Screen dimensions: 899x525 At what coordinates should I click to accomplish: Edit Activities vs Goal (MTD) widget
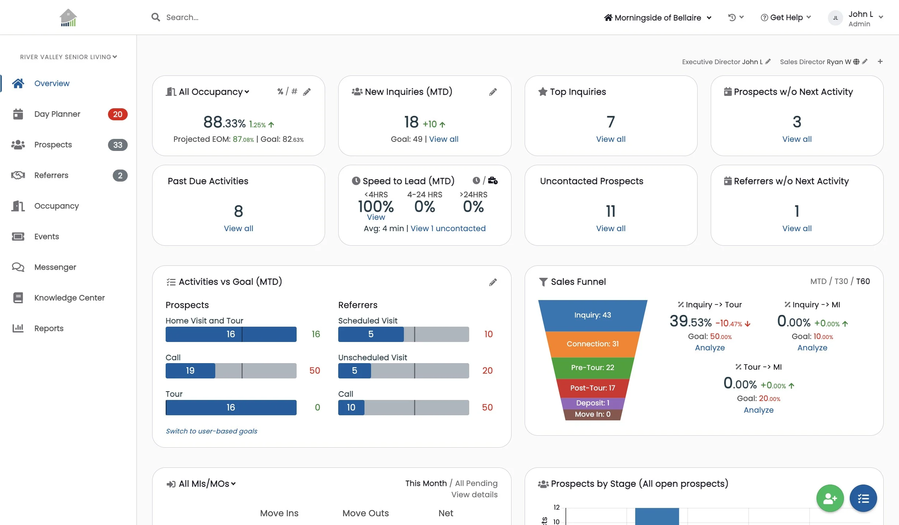tap(493, 282)
